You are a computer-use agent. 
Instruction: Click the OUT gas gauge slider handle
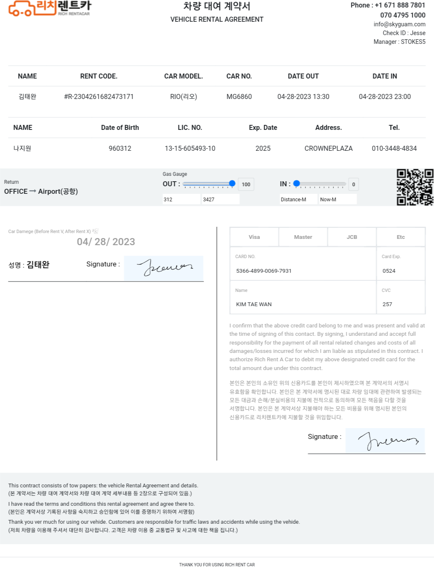coord(232,183)
